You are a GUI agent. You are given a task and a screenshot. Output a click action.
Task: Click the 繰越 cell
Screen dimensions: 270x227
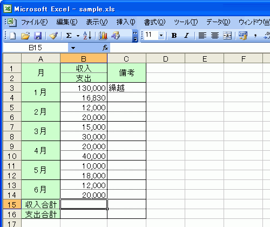coord(126,88)
